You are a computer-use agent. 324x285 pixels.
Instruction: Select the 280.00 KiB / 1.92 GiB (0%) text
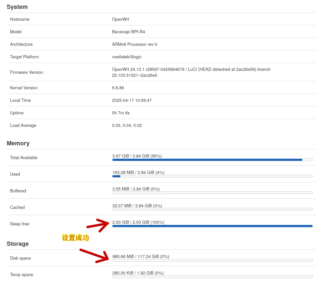pos(138,273)
